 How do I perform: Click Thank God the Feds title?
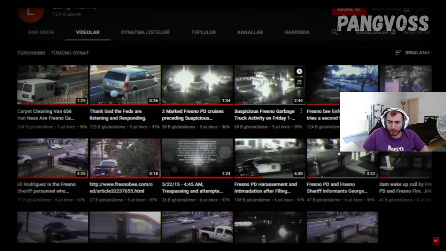pyautogui.click(x=118, y=115)
